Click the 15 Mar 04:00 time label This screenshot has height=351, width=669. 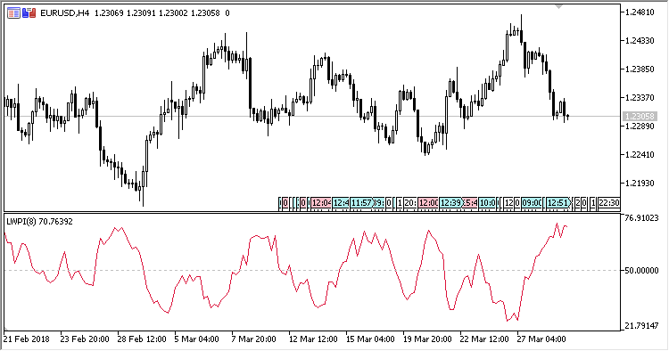coord(370,339)
